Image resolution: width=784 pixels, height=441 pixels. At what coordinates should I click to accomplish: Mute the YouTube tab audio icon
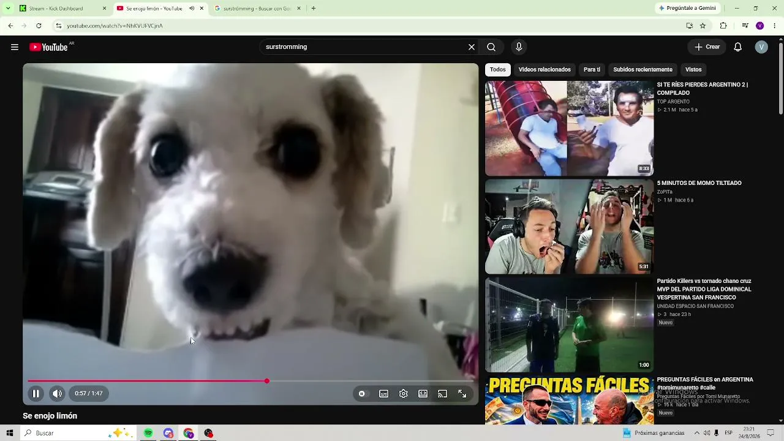(192, 9)
